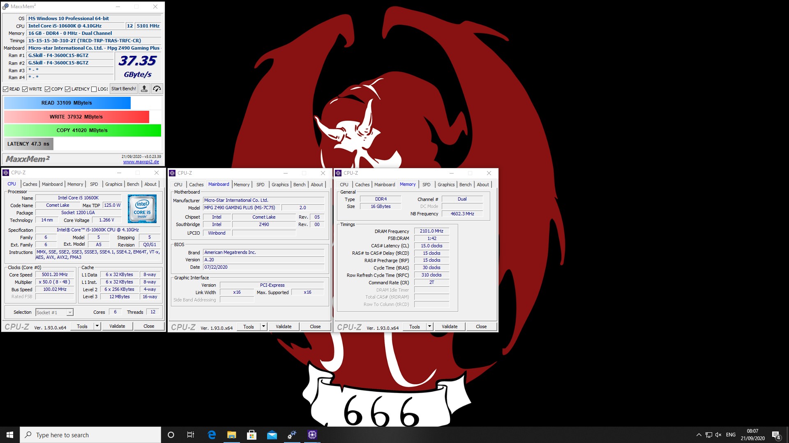Show hidden system tray icons
Viewport: 789px width, 443px height.
[699, 435]
